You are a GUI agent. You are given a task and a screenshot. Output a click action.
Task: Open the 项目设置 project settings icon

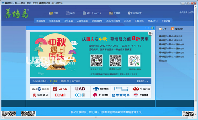(130, 13)
